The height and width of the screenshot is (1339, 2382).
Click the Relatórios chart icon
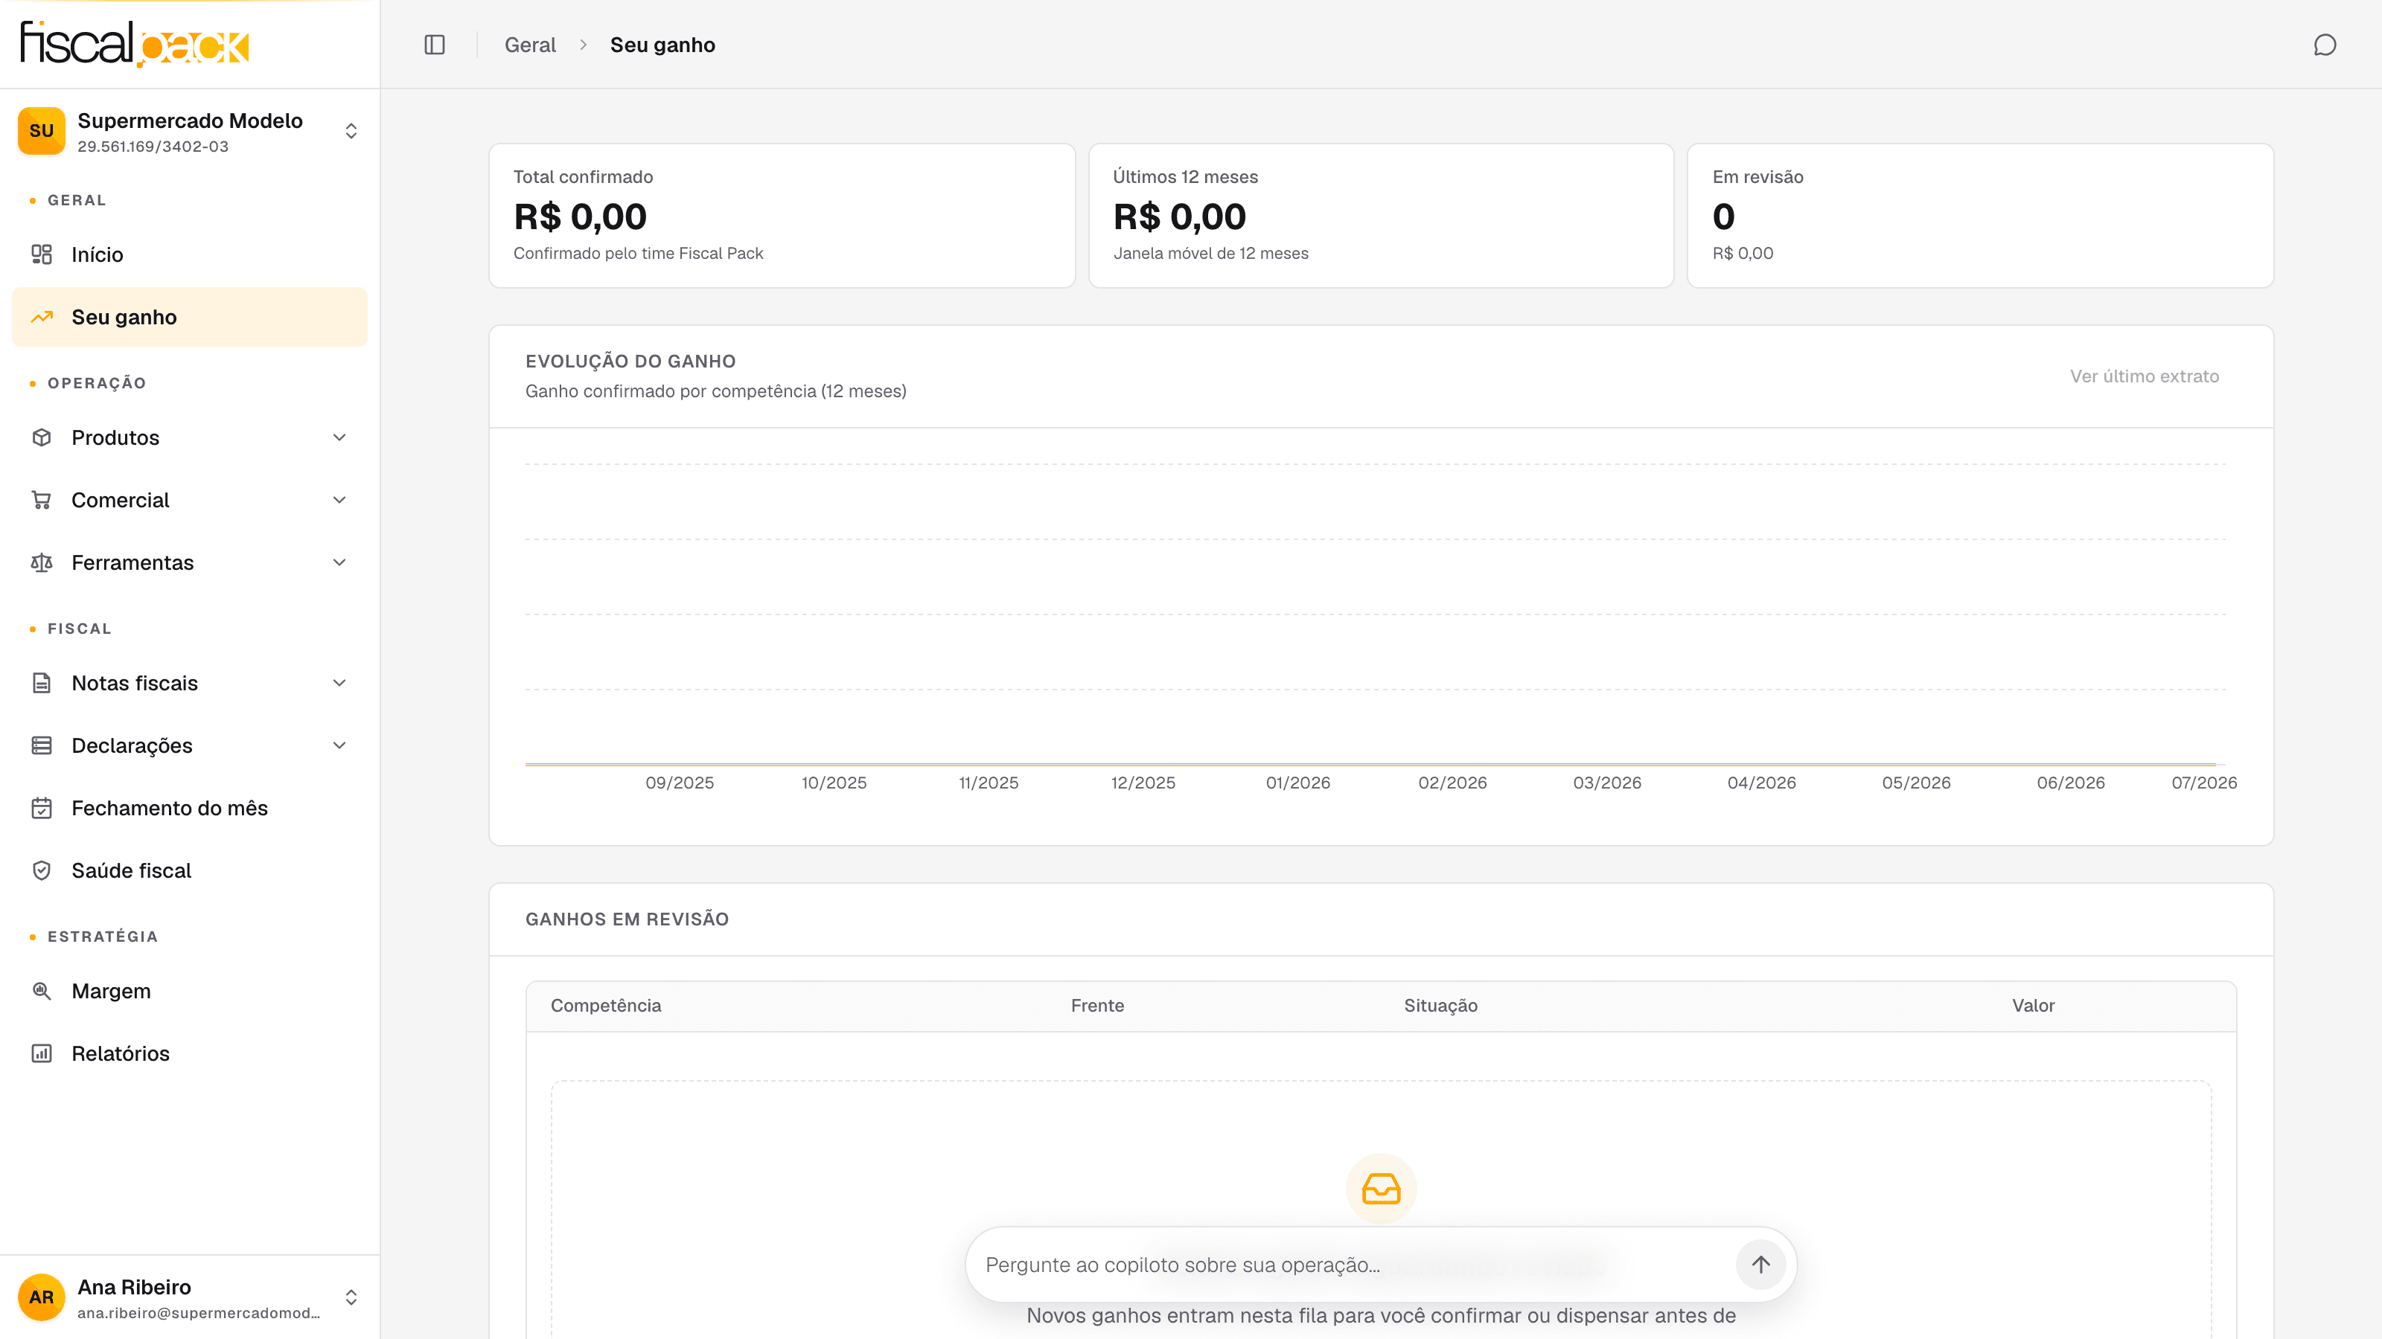point(42,1053)
